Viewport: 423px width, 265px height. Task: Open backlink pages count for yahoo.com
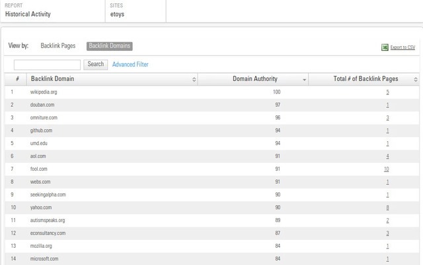pos(387,208)
